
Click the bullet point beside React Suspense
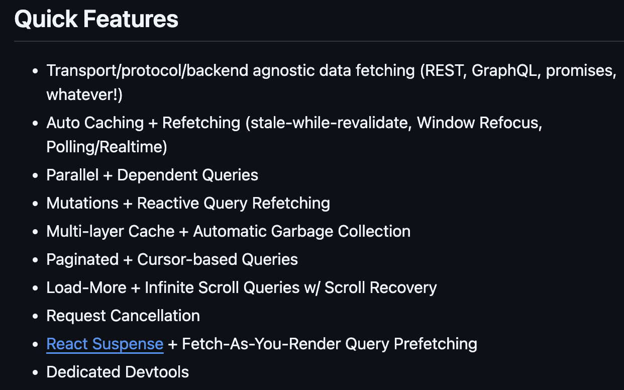click(35, 345)
